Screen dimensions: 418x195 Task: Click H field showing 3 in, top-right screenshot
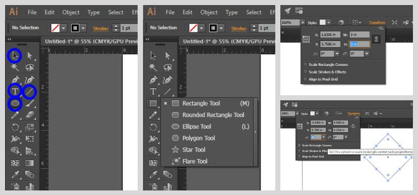pyautogui.click(x=360, y=44)
